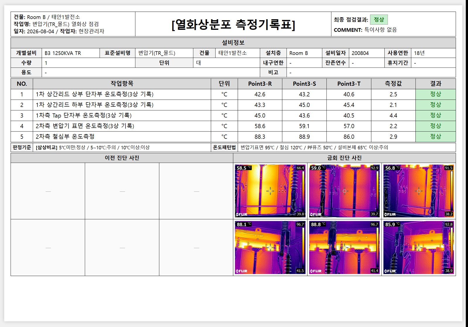Click the 57.0 value in Point3-T column
The width and height of the screenshot is (468, 327).
[349, 126]
